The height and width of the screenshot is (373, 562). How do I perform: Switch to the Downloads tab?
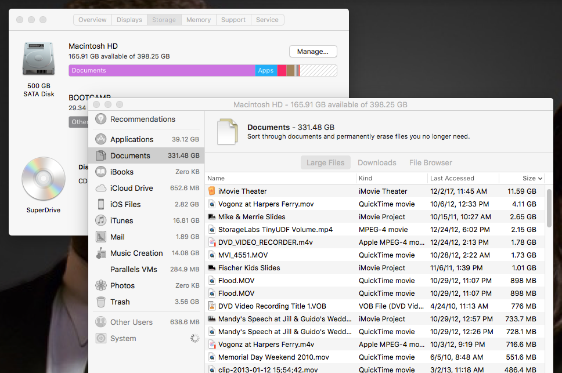coord(377,163)
